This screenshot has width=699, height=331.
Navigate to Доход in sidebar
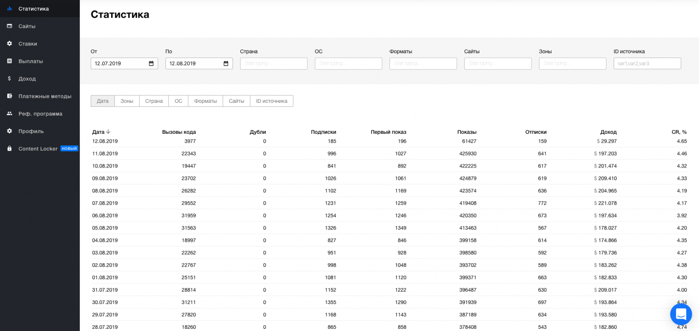click(27, 79)
